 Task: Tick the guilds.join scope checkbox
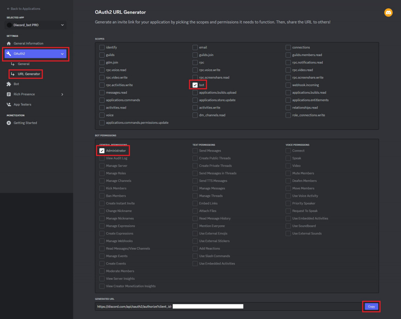(x=195, y=55)
